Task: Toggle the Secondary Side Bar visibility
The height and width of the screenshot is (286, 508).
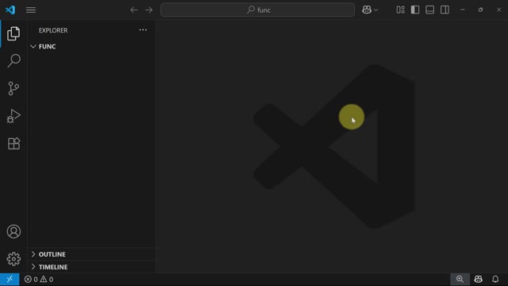Action: pos(444,10)
